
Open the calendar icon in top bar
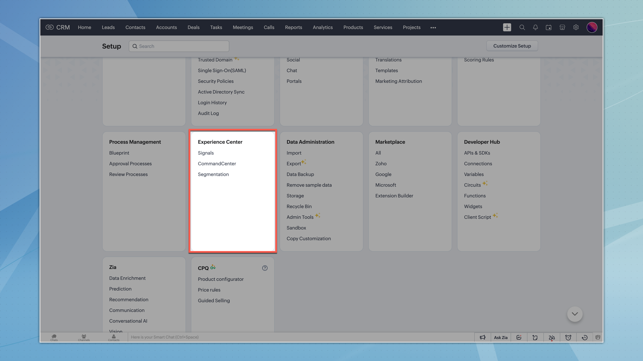coord(549,27)
